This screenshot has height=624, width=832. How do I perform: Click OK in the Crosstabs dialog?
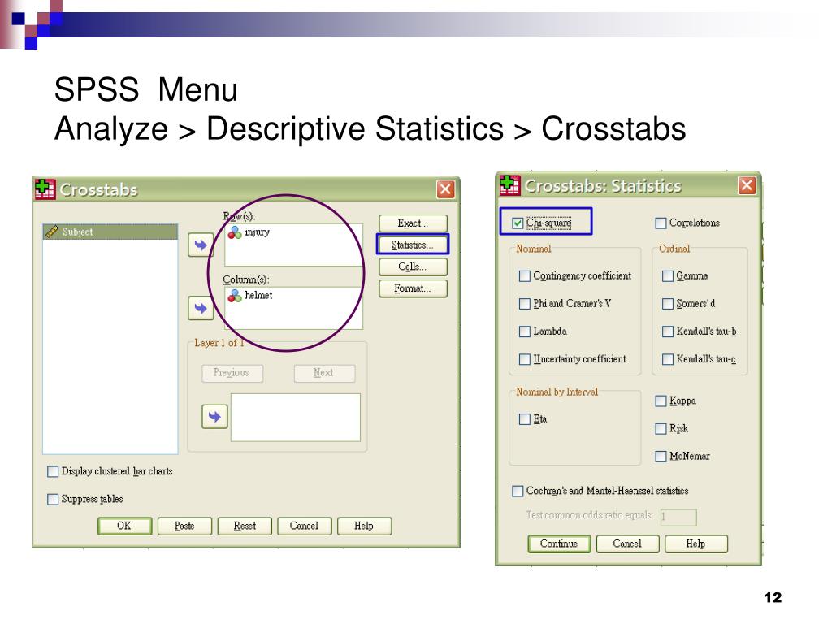click(124, 526)
